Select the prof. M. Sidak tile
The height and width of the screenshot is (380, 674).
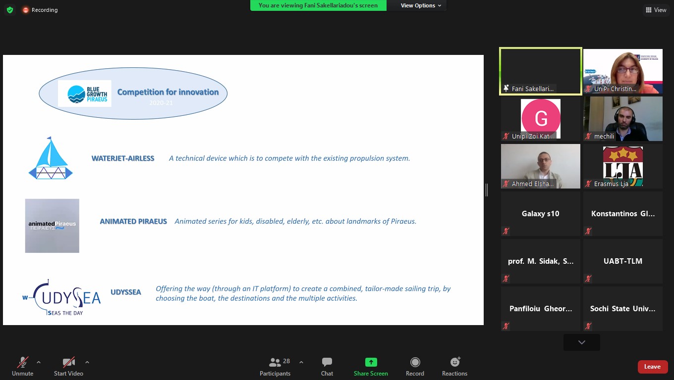[x=541, y=261]
